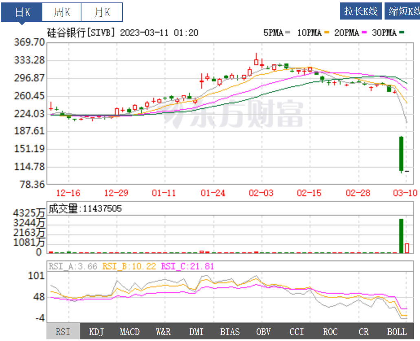Select the 月K monthly chart tab
Viewport: 420px width, 341px height.
pyautogui.click(x=102, y=12)
